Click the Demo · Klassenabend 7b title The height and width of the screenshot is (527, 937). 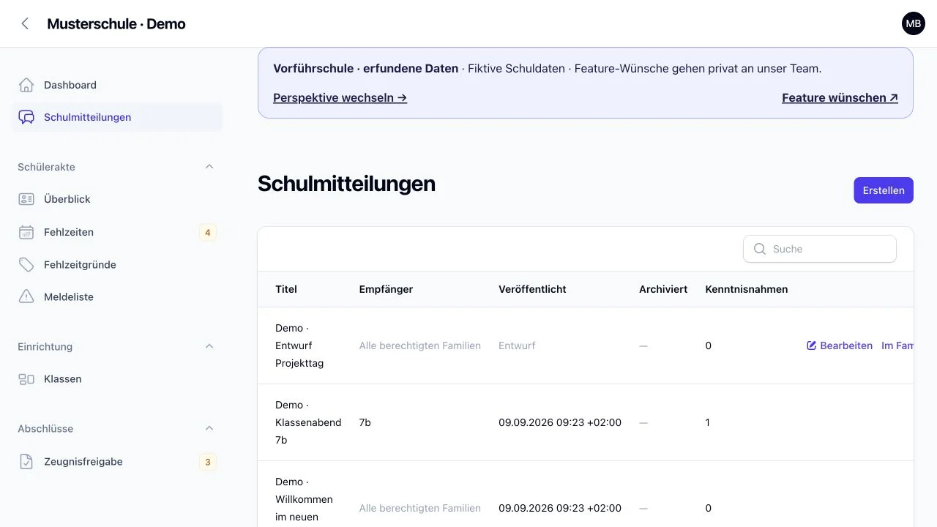[308, 422]
